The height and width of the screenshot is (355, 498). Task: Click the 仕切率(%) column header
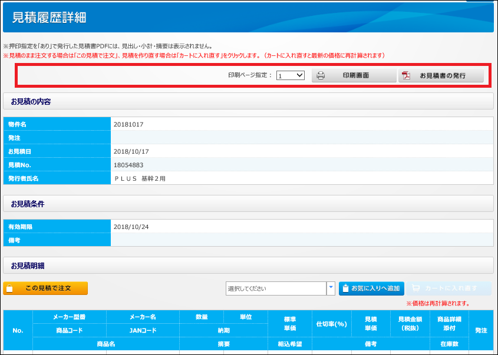332,324
